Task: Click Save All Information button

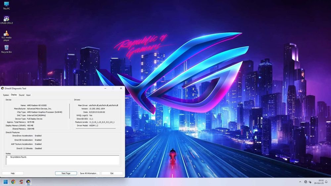Action: [x=89, y=173]
